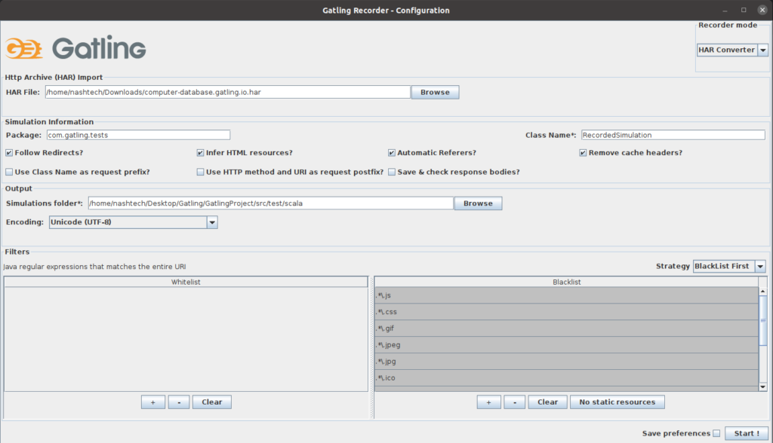
Task: Toggle Save preferences checkbox
Action: (716, 434)
